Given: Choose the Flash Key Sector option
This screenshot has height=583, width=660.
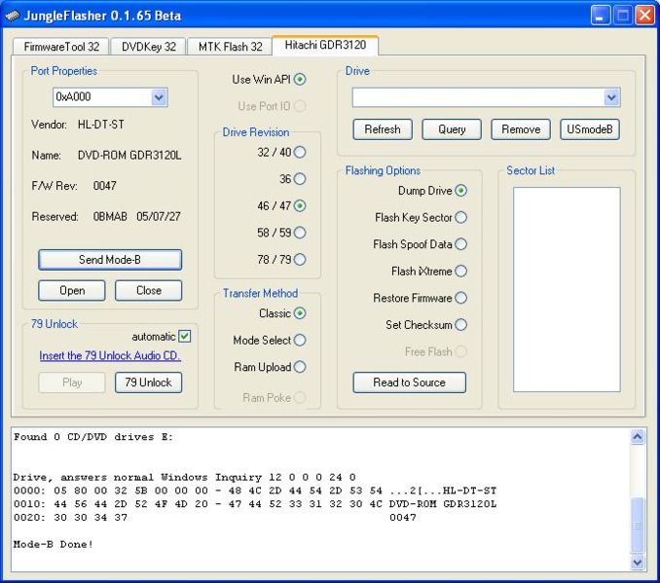Looking at the screenshot, I should pyautogui.click(x=460, y=218).
